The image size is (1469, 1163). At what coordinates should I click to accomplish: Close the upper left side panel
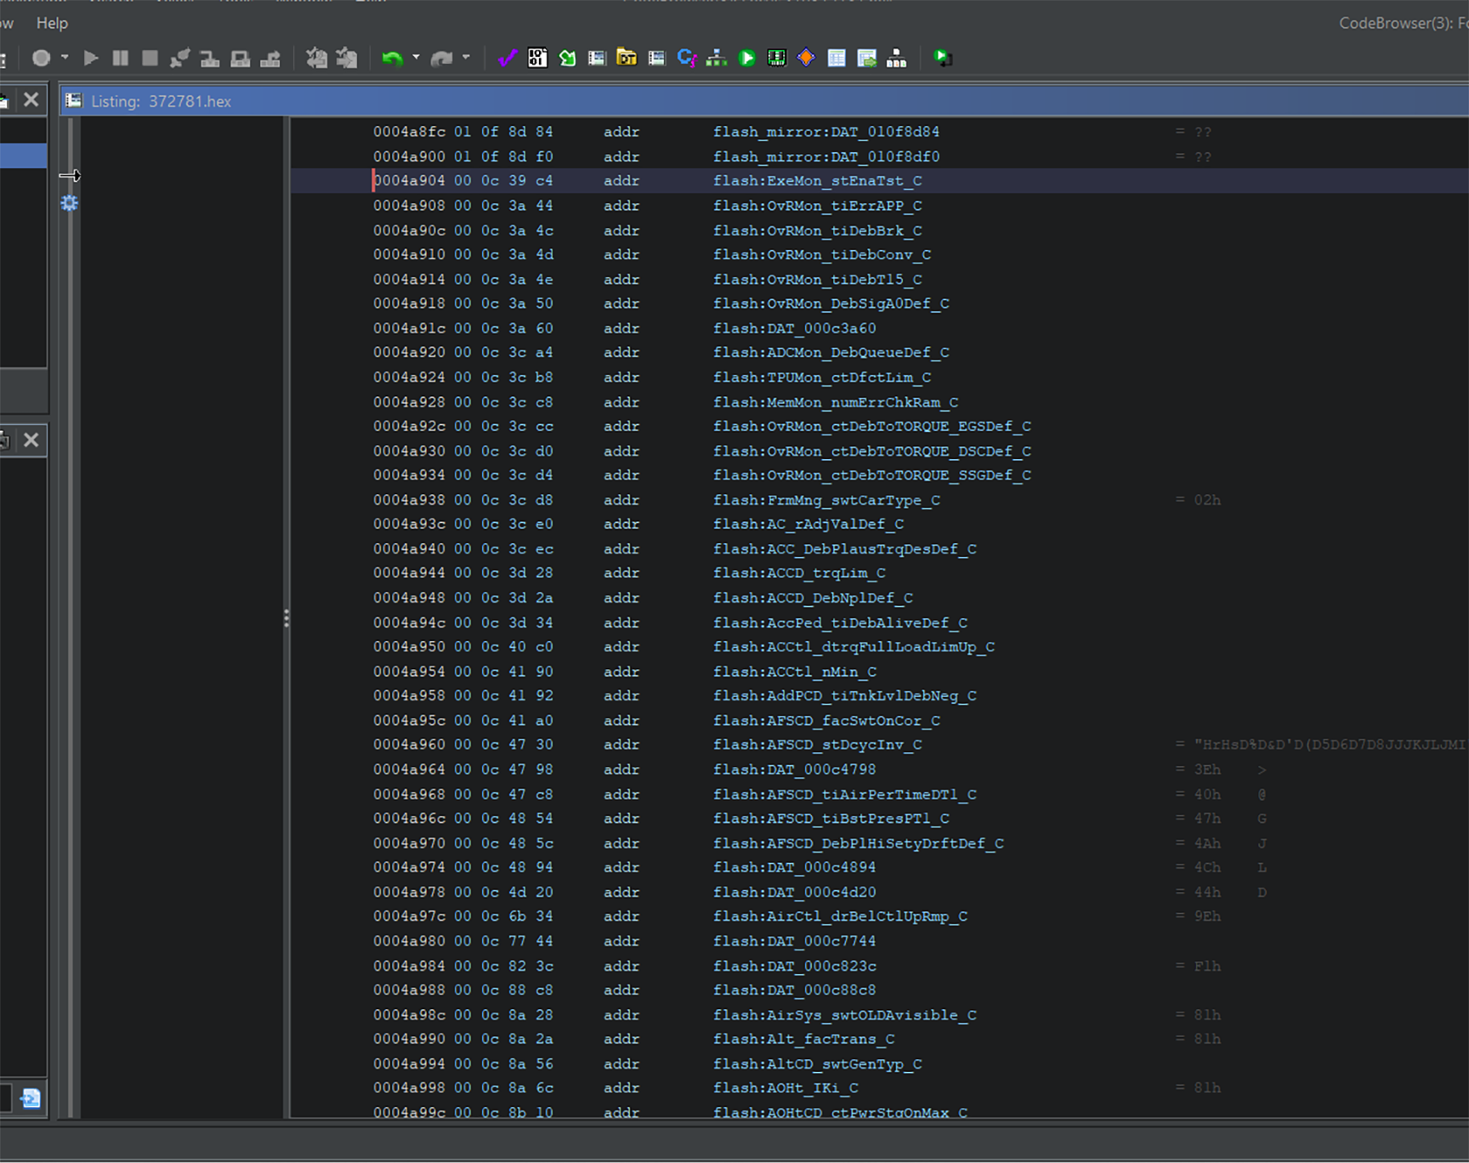(x=31, y=99)
